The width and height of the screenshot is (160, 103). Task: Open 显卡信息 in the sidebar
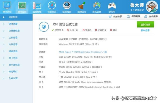[x=13, y=58]
